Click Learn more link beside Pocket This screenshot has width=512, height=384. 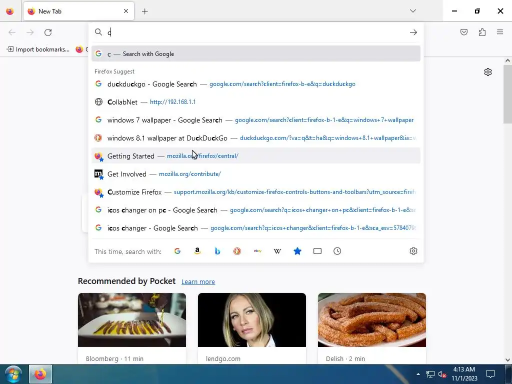[198, 282]
